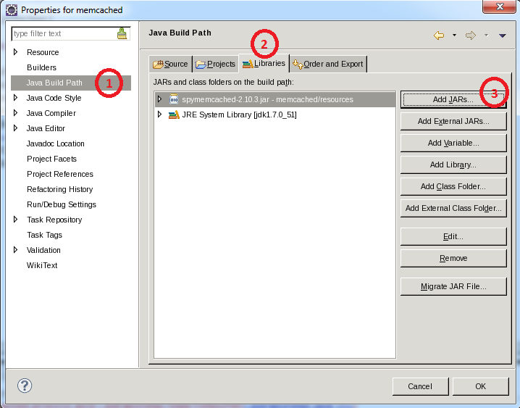Switch to the Source tab
The height and width of the screenshot is (408, 520).
pyautogui.click(x=171, y=64)
